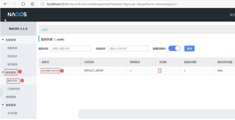This screenshot has width=235, height=120.
Task: View site info icon in address bar
Action: (42, 4)
